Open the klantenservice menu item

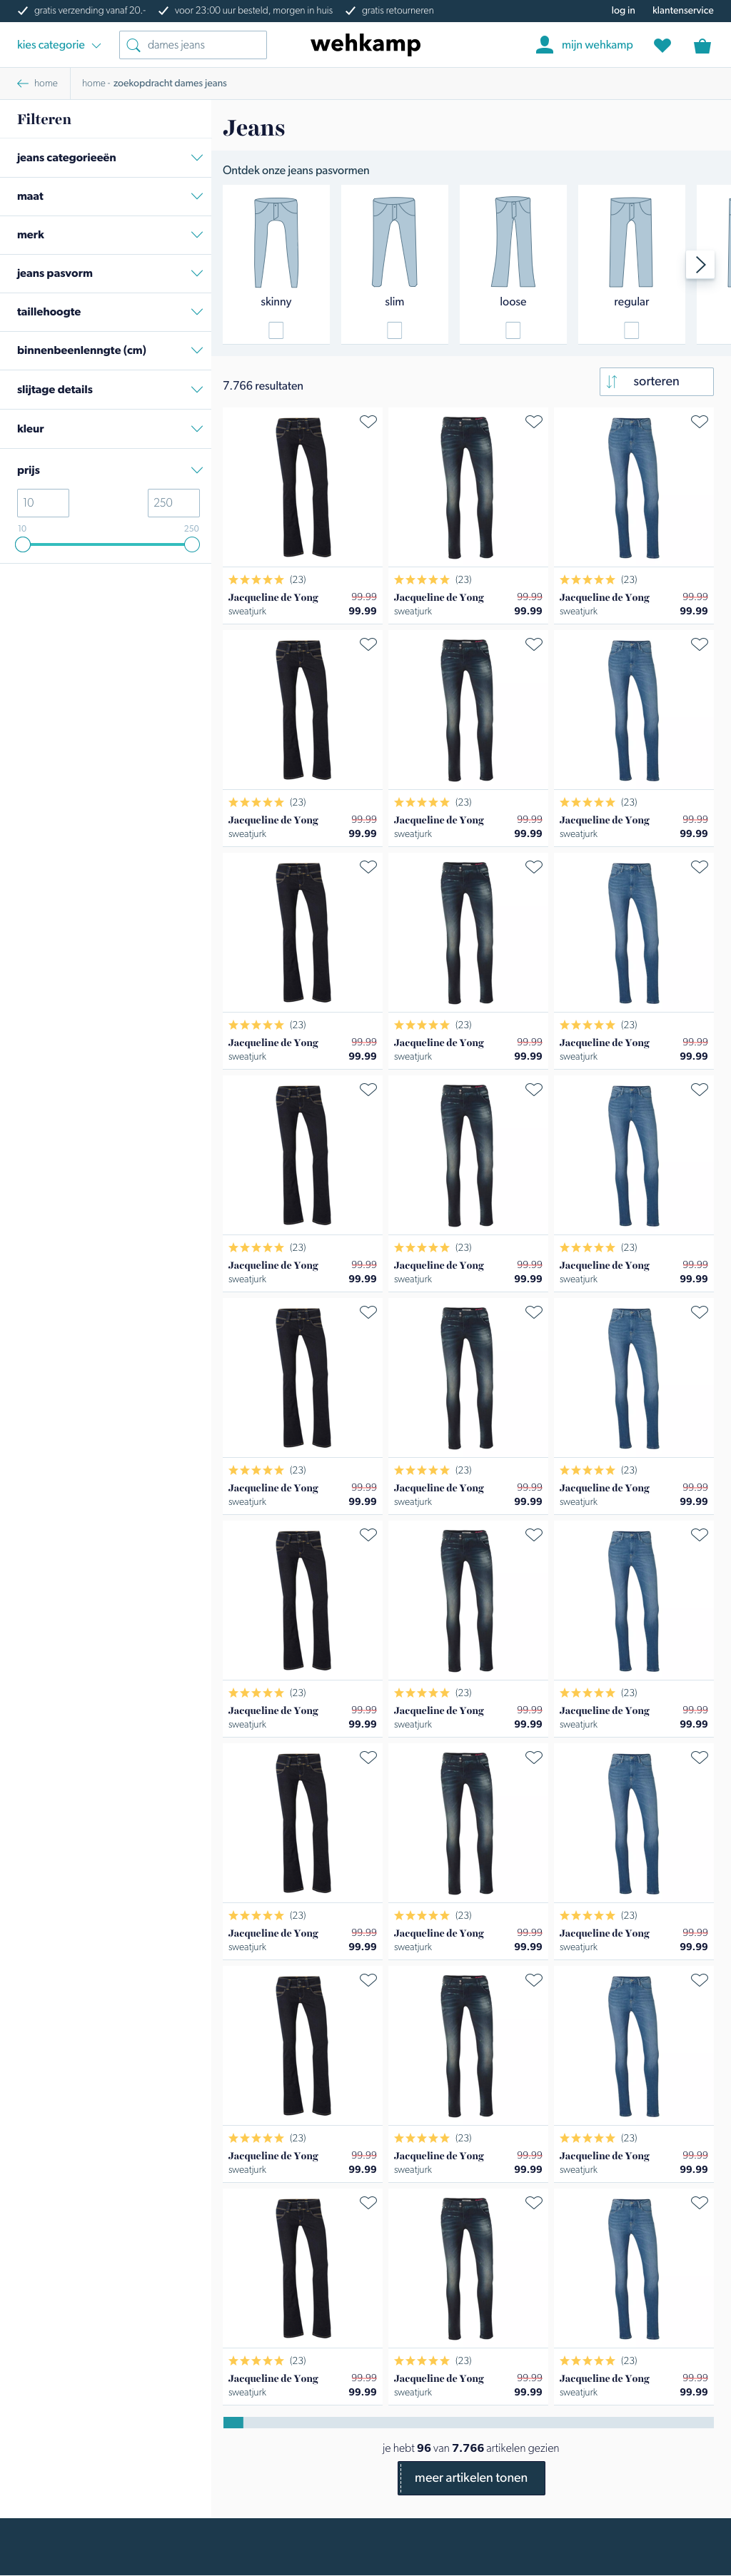pyautogui.click(x=682, y=10)
